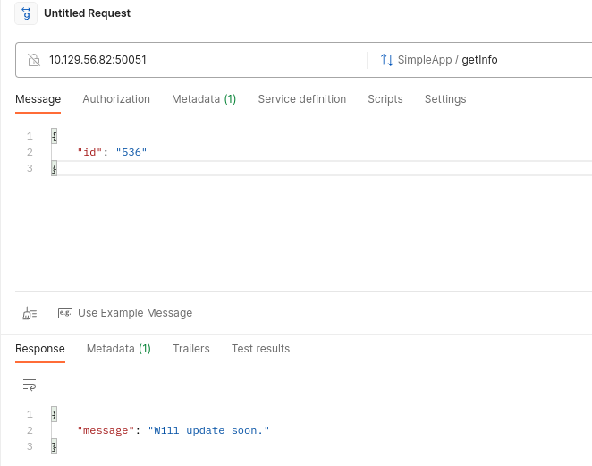Image resolution: width=592 pixels, height=466 pixels.
Task: Click the arrows icon beside SimpleApp
Action: tap(386, 60)
